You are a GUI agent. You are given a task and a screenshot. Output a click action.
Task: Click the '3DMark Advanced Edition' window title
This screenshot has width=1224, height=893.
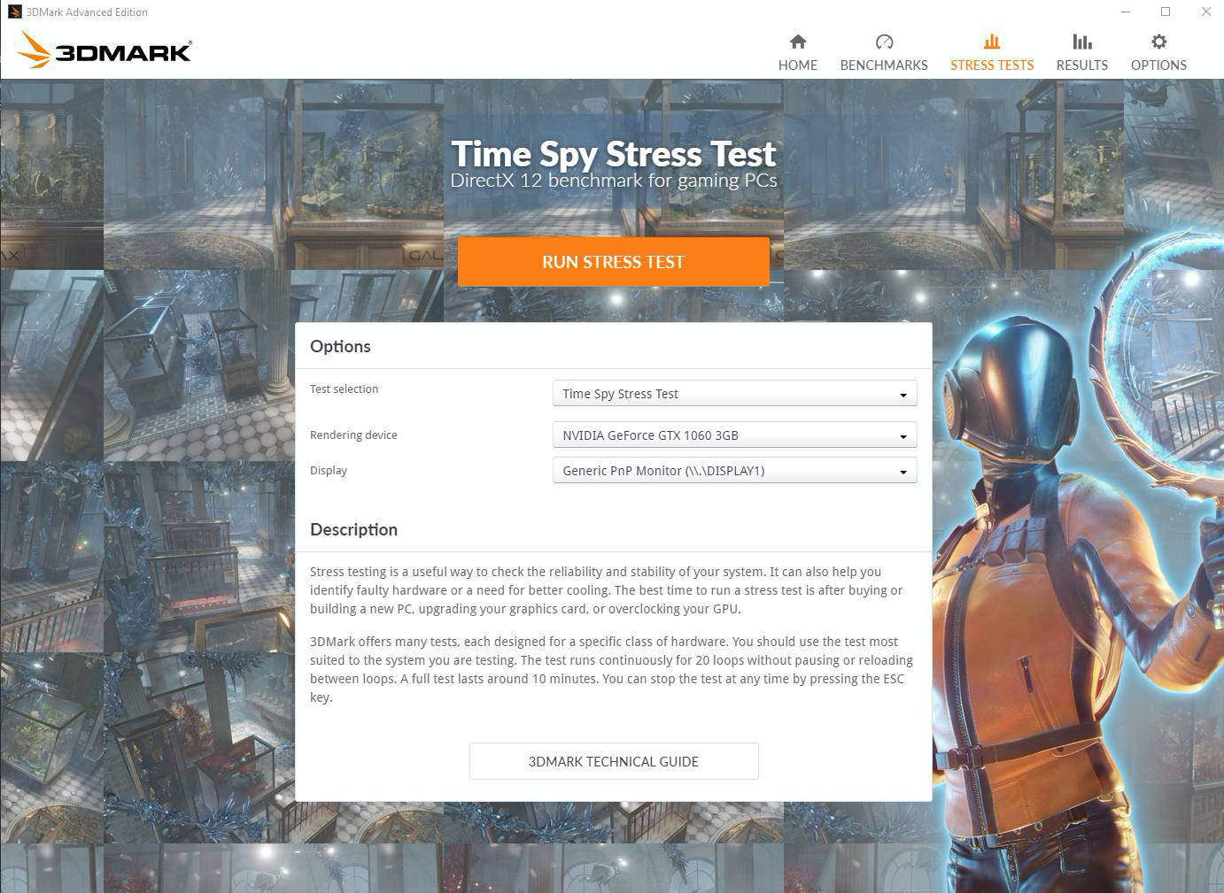click(x=87, y=12)
